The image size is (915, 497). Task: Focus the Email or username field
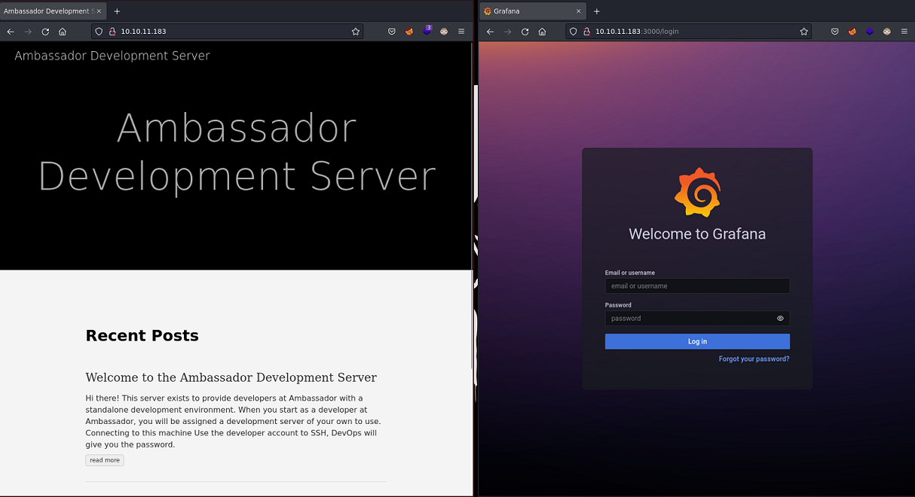[x=697, y=286]
